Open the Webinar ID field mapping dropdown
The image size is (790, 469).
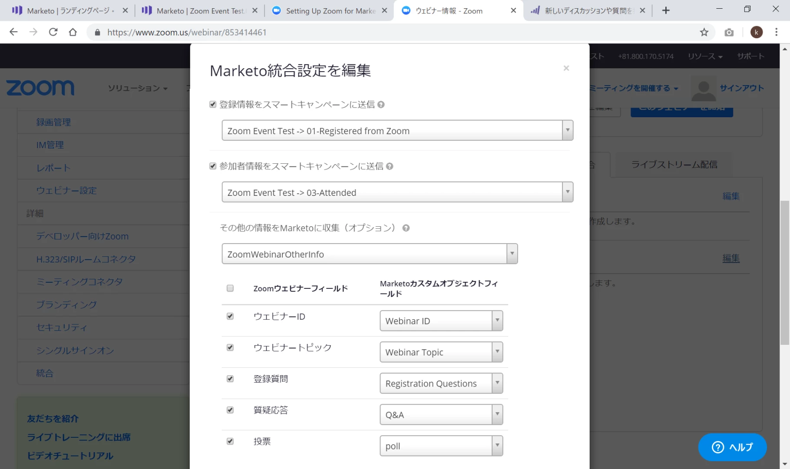(441, 320)
